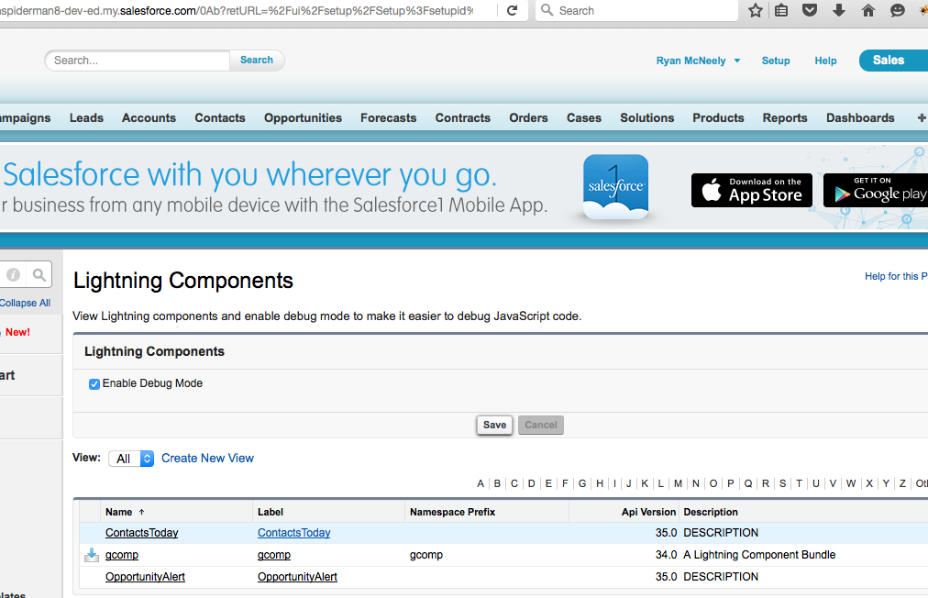
Task: Open the ContactsToday name link
Action: 141,533
